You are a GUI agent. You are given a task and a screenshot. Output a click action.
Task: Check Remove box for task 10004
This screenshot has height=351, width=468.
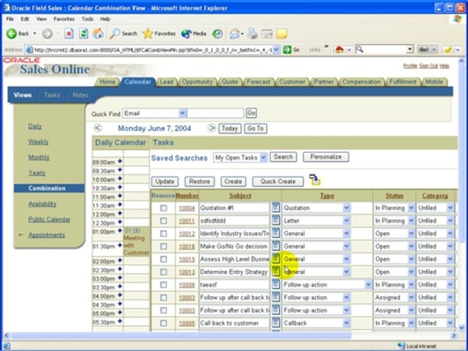click(163, 208)
